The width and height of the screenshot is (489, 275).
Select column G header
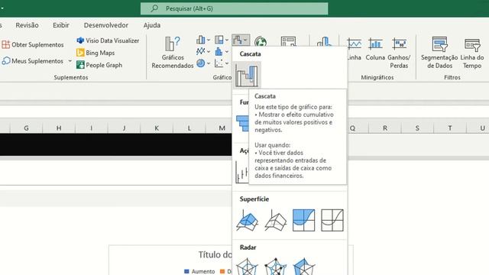(x=26, y=128)
